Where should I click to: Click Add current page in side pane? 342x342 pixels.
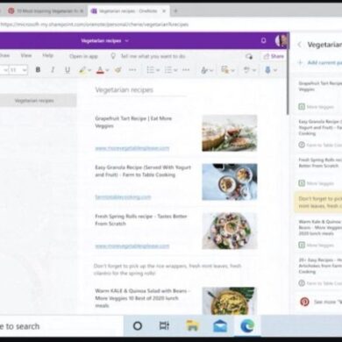point(320,62)
